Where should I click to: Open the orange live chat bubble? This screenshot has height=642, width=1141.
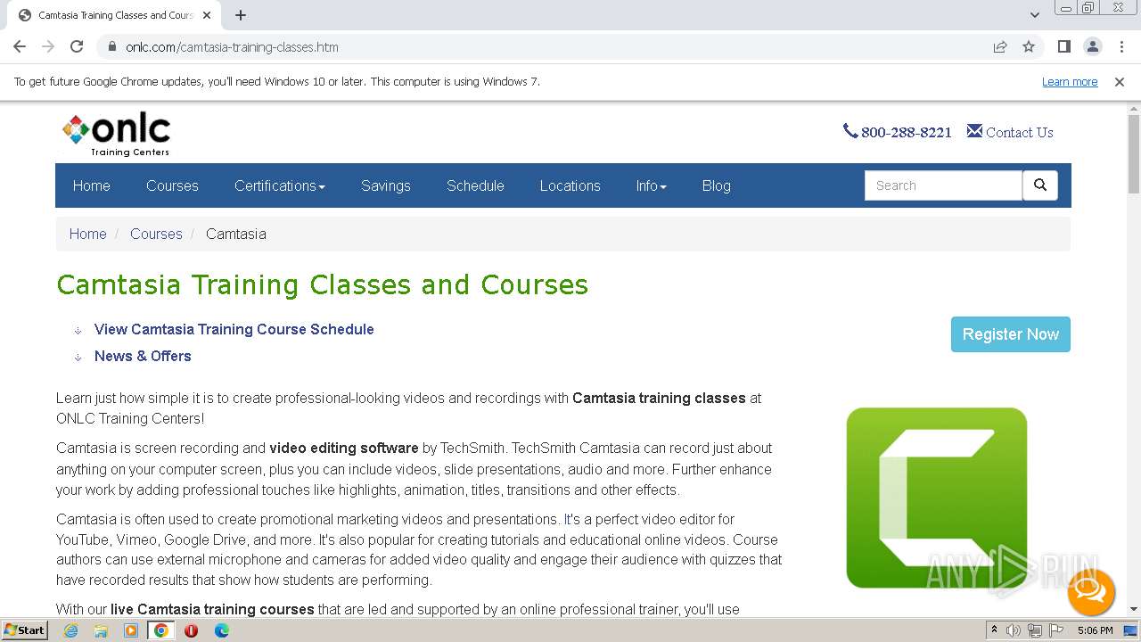tap(1091, 592)
